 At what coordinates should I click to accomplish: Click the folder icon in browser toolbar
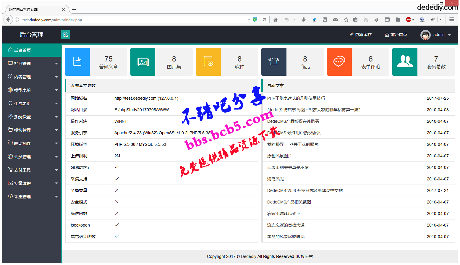point(398,20)
